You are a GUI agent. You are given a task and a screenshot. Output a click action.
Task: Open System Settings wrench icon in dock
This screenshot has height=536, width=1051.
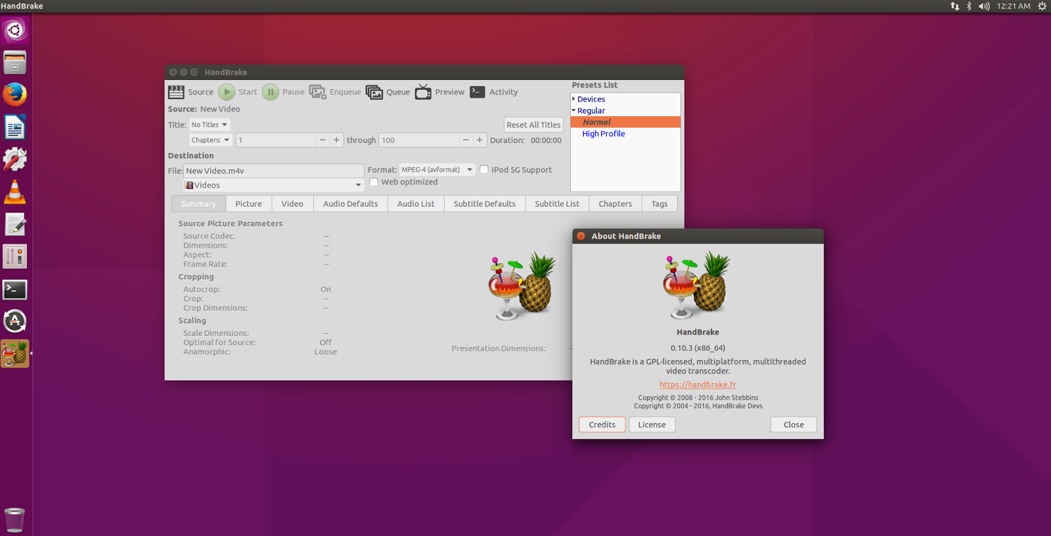click(14, 159)
